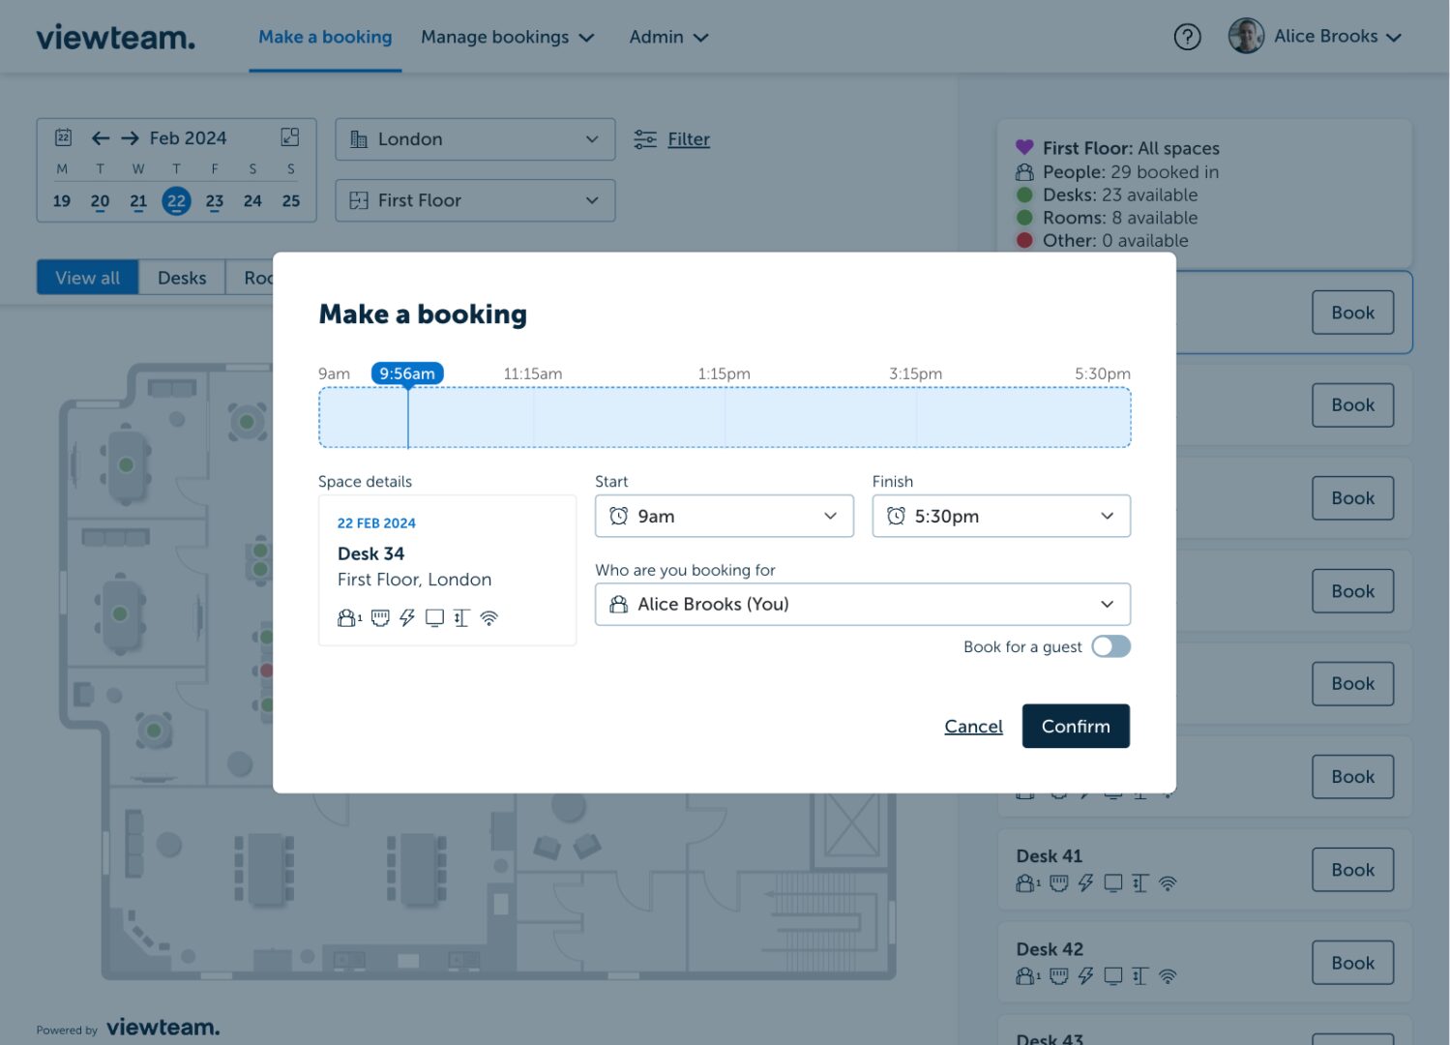Click the power outlet lightning icon in Space details

click(x=407, y=617)
